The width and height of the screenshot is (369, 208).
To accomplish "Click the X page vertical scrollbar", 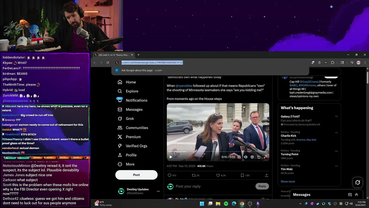I will point(368,77).
